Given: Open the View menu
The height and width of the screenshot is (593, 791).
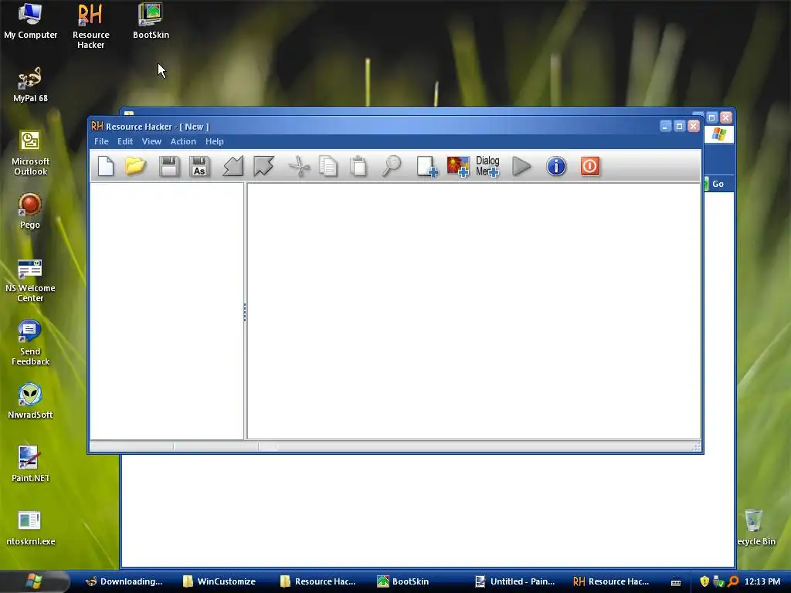Looking at the screenshot, I should pos(151,141).
